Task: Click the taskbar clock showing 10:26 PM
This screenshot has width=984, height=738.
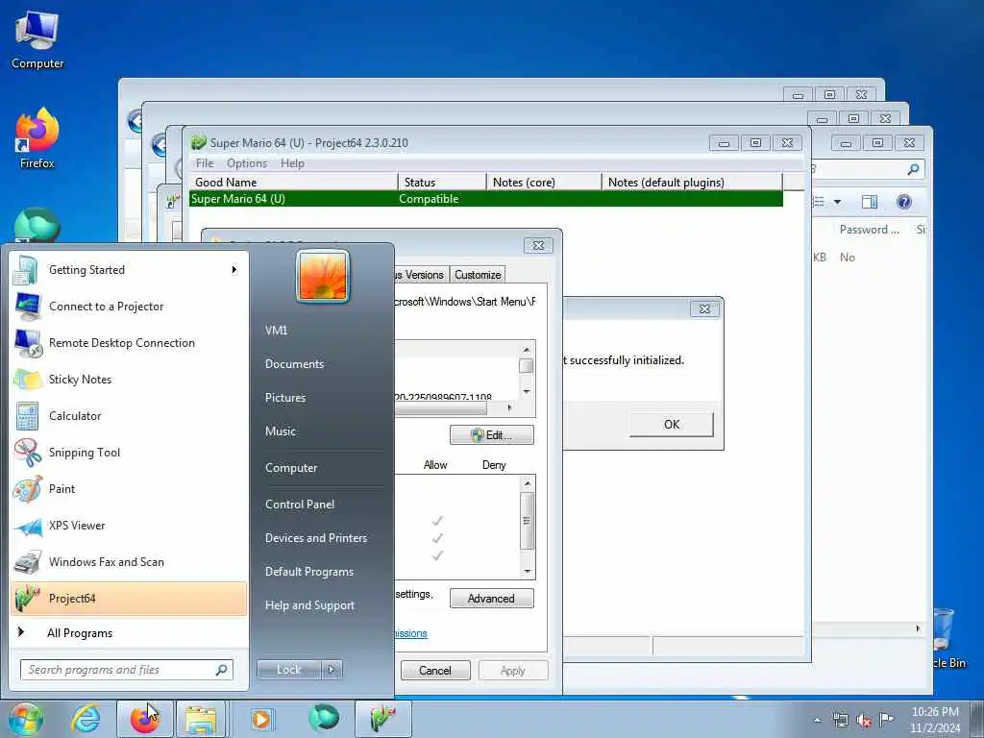Action: (935, 720)
